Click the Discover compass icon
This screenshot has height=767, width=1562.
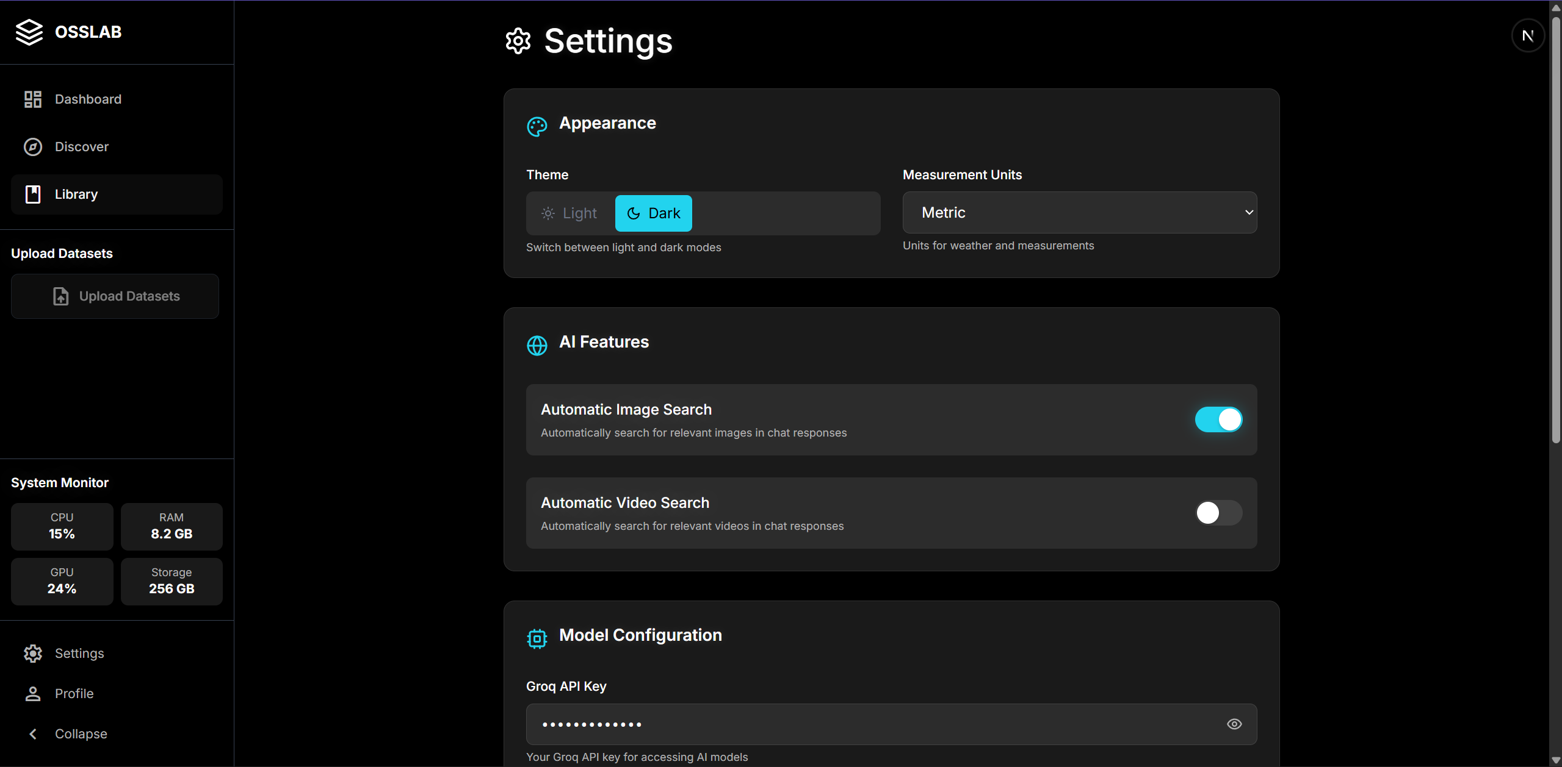pyautogui.click(x=32, y=147)
